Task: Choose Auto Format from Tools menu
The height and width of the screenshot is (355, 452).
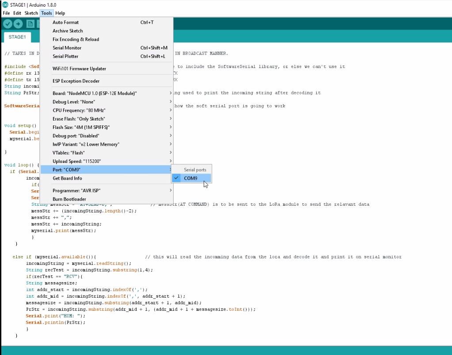Action: point(106,22)
